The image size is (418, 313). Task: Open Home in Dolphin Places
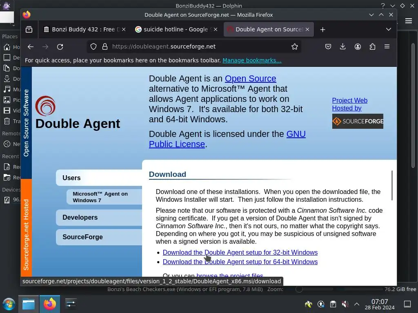pos(11,47)
